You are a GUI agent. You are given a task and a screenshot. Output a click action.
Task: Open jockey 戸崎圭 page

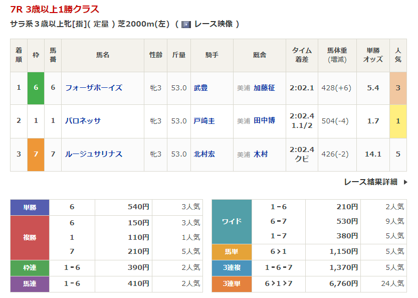pyautogui.click(x=204, y=121)
